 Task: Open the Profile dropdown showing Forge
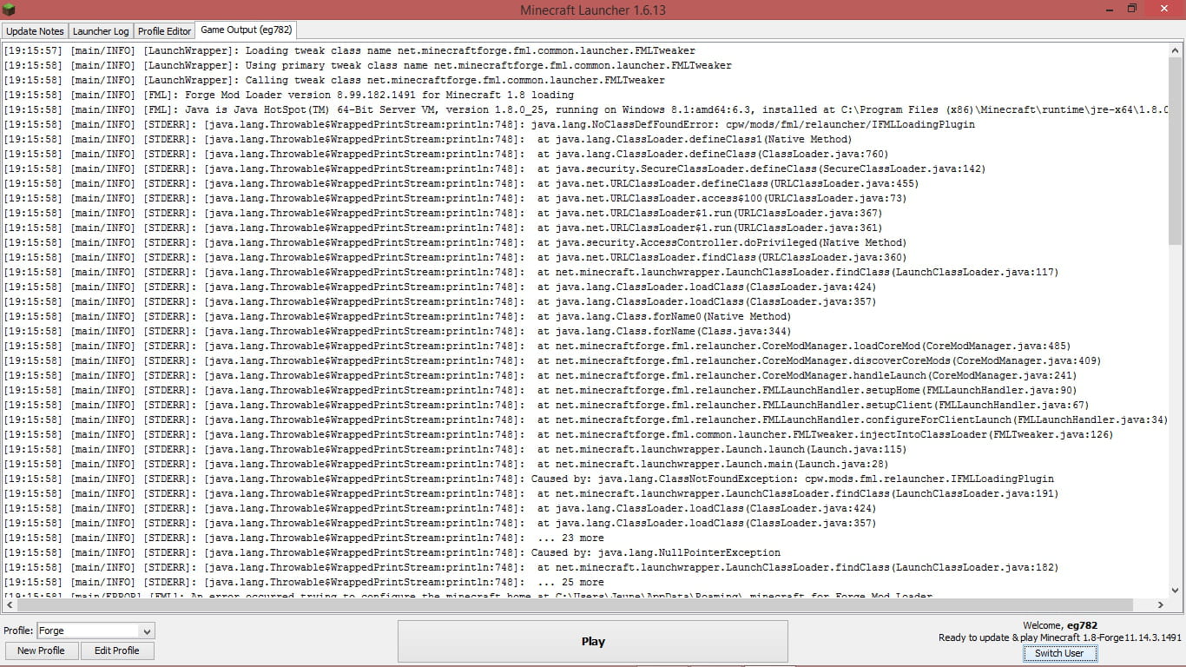[96, 631]
